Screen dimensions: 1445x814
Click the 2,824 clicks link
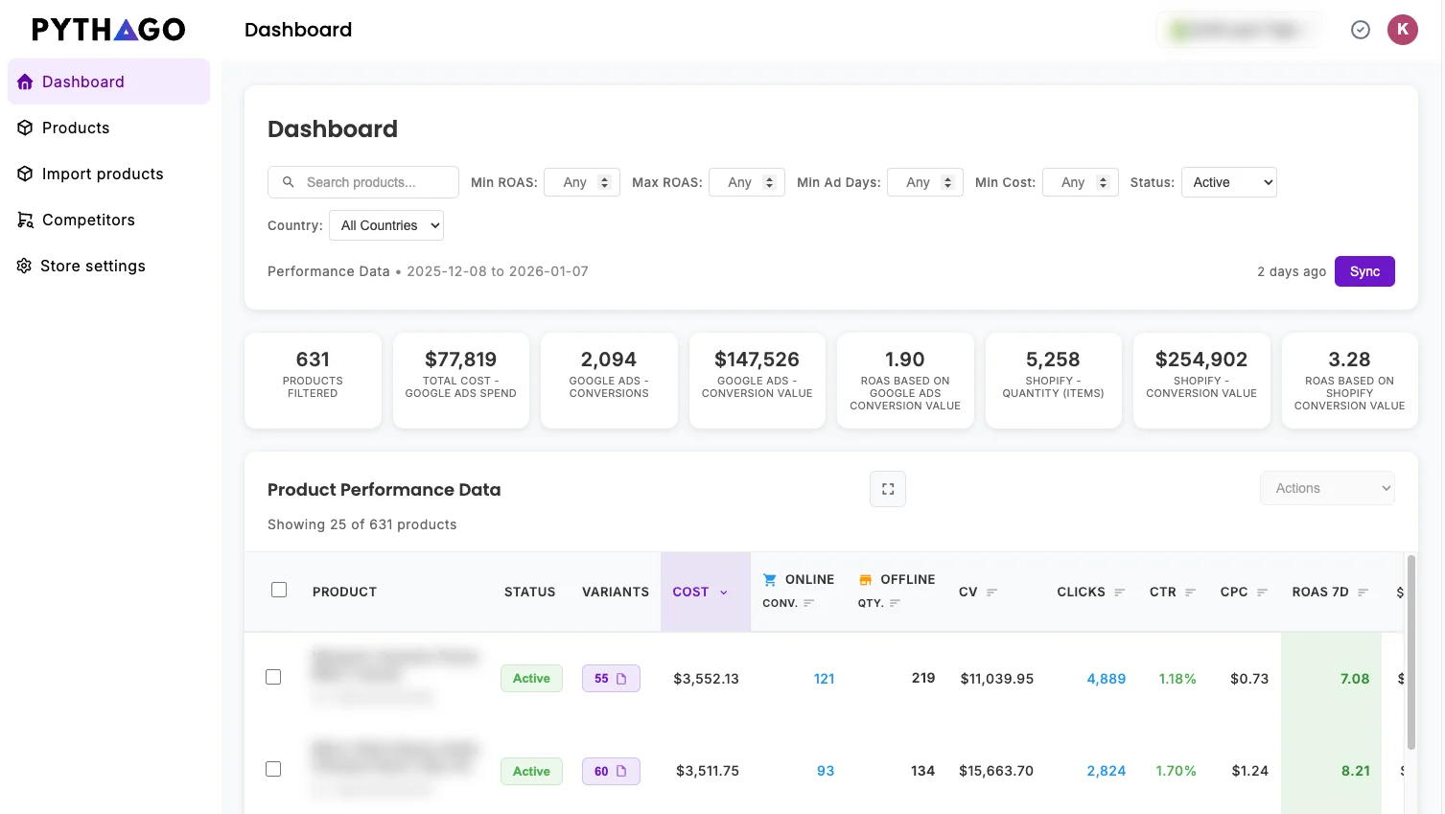[1107, 771]
